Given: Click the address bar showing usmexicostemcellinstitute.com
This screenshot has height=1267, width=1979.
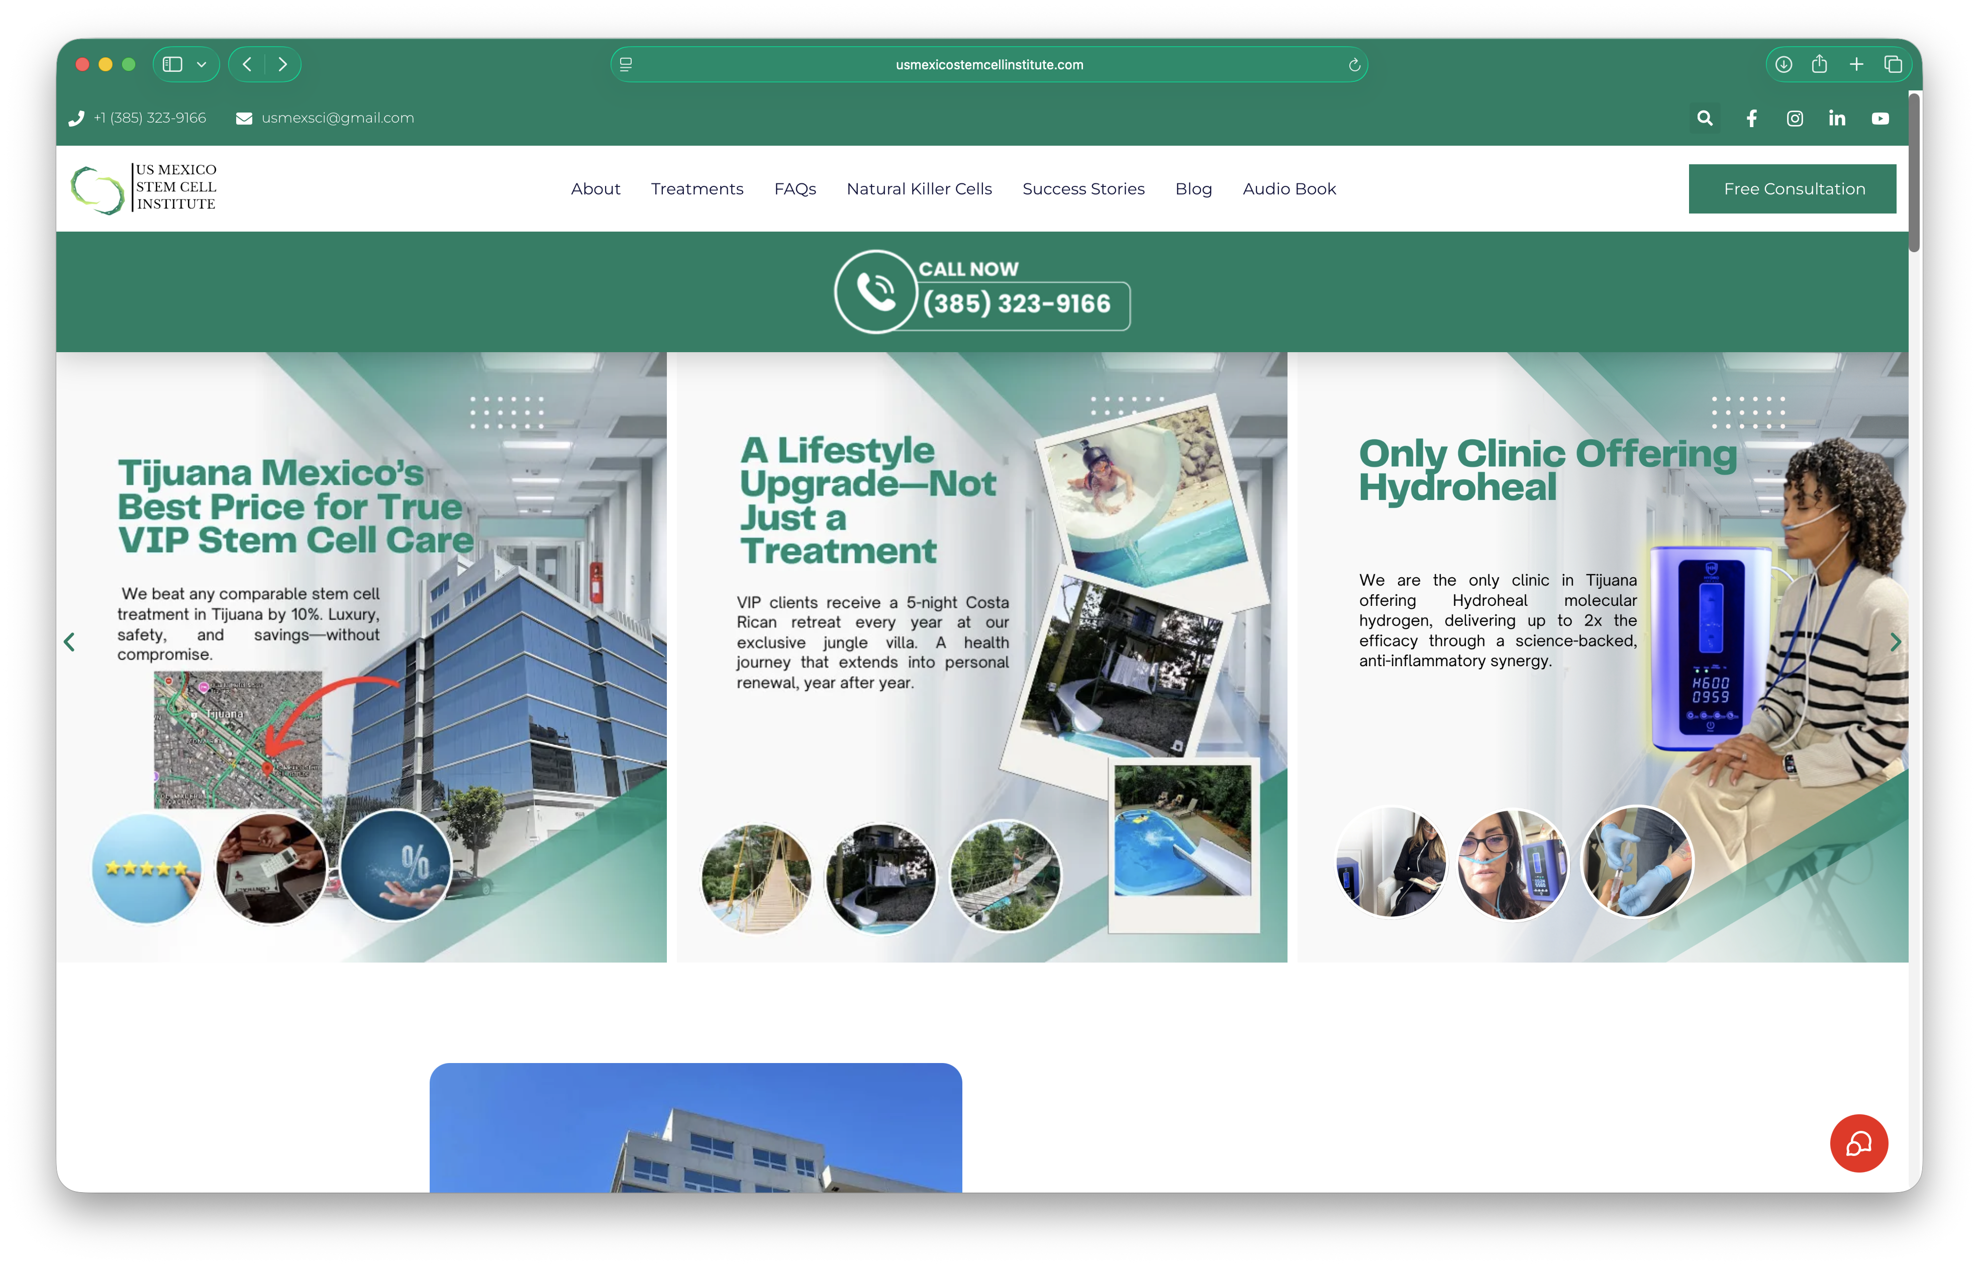Looking at the screenshot, I should click(x=989, y=64).
